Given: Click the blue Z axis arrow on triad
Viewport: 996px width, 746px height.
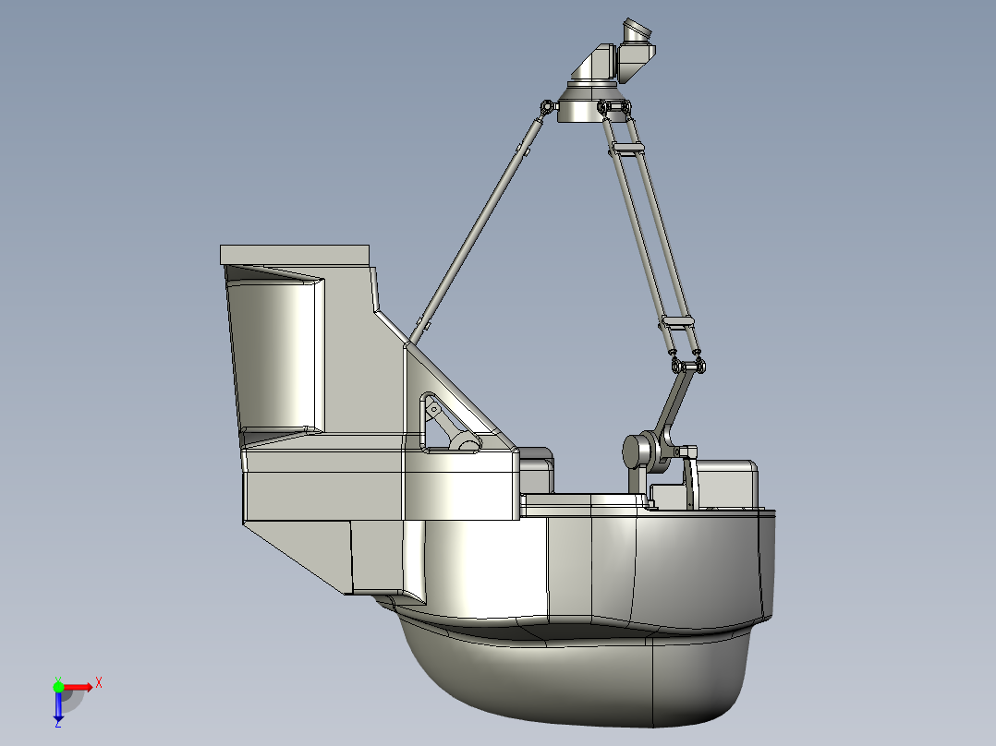Looking at the screenshot, I should 58,706.
